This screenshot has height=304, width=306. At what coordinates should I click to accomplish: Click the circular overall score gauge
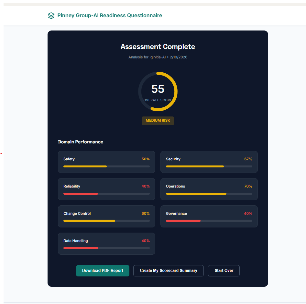158,91
